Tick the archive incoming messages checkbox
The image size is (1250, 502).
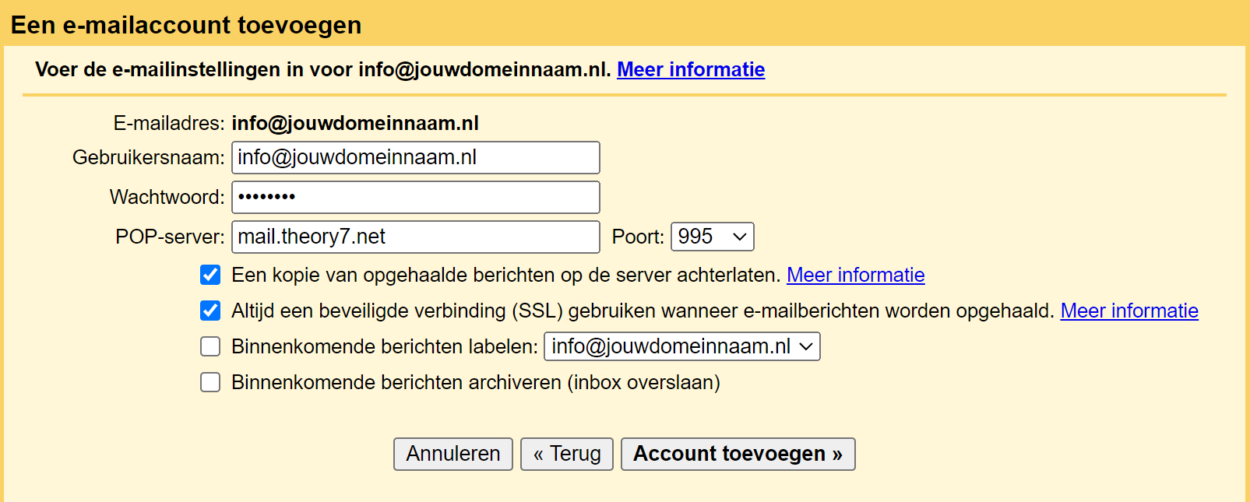[210, 382]
